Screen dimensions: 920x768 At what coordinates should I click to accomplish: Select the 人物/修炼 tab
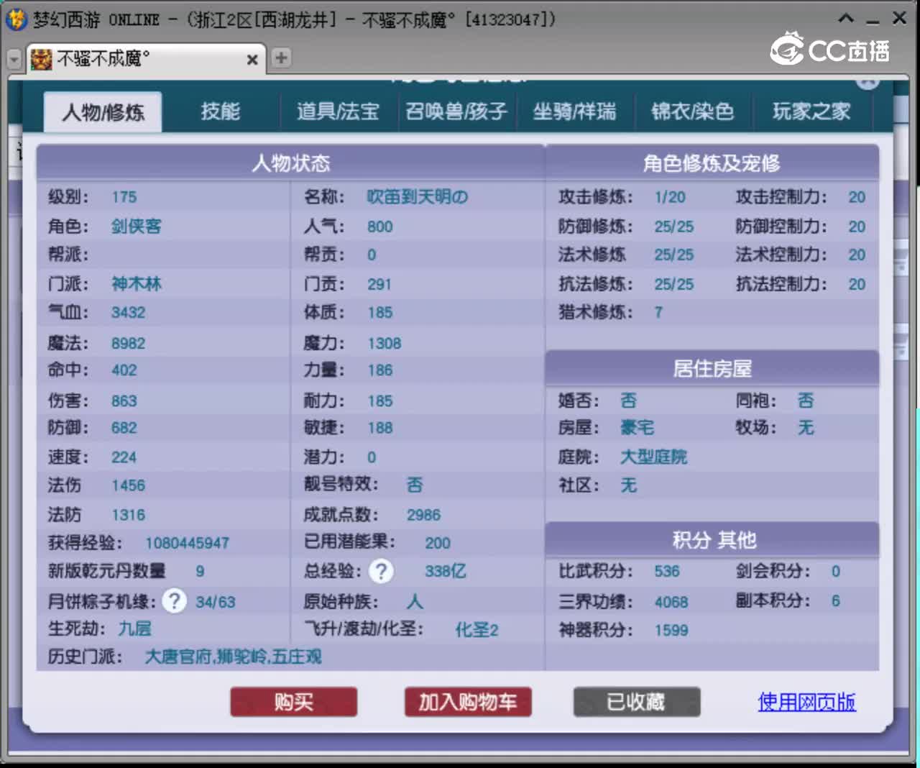pyautogui.click(x=103, y=112)
